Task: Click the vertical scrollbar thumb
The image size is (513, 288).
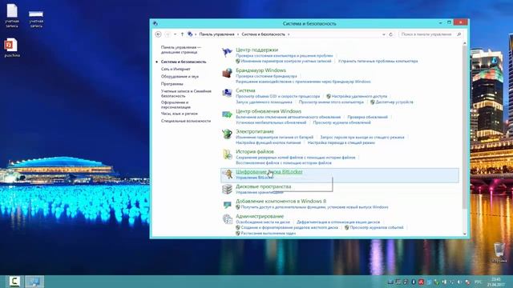Action: click(x=465, y=127)
